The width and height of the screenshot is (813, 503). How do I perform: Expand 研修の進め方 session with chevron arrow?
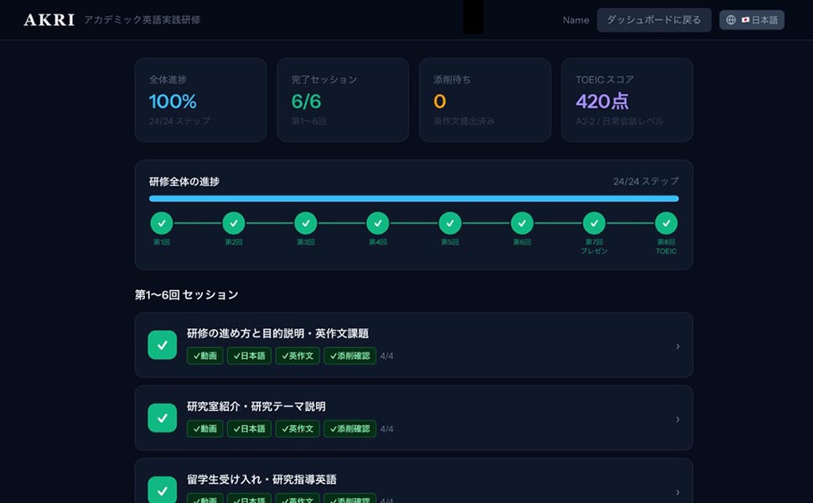[678, 346]
